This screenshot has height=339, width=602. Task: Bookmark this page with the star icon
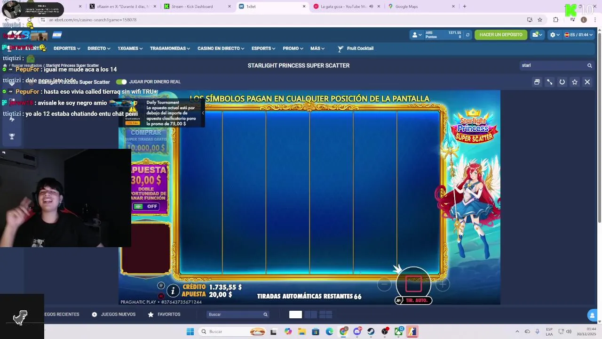pos(540,20)
